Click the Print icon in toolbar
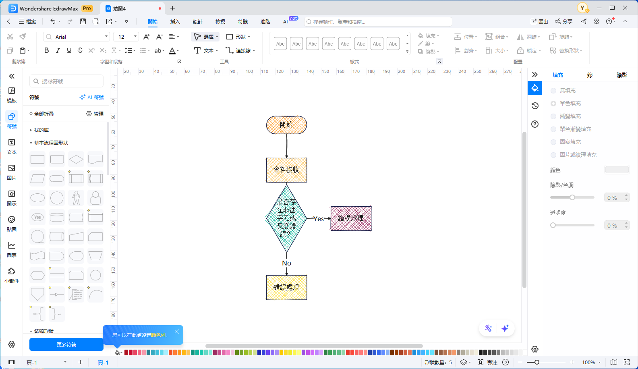Image resolution: width=638 pixels, height=369 pixels. click(x=96, y=21)
